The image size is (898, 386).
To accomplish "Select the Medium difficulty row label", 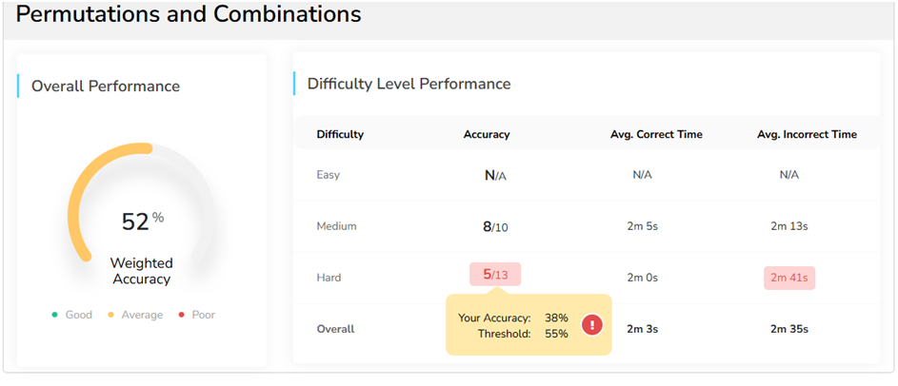I will tap(336, 226).
